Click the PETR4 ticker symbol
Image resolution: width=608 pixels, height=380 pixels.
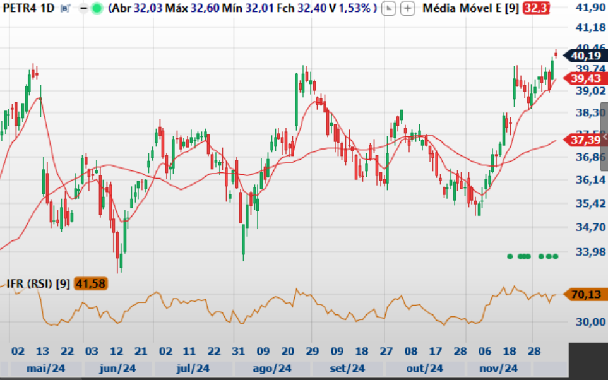click(x=19, y=9)
